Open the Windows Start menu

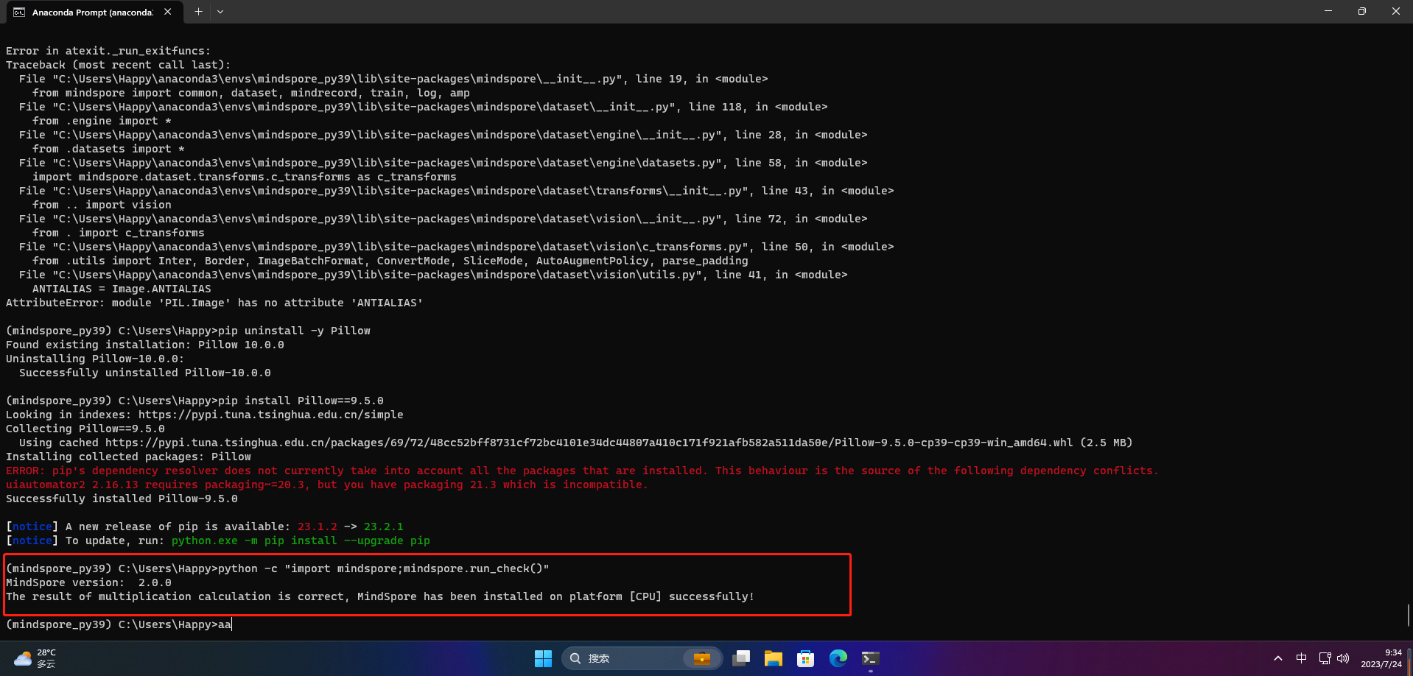click(x=543, y=658)
